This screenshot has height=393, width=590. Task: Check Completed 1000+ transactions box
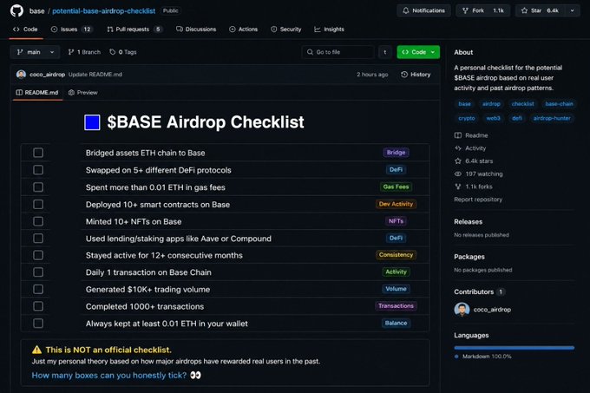(38, 306)
